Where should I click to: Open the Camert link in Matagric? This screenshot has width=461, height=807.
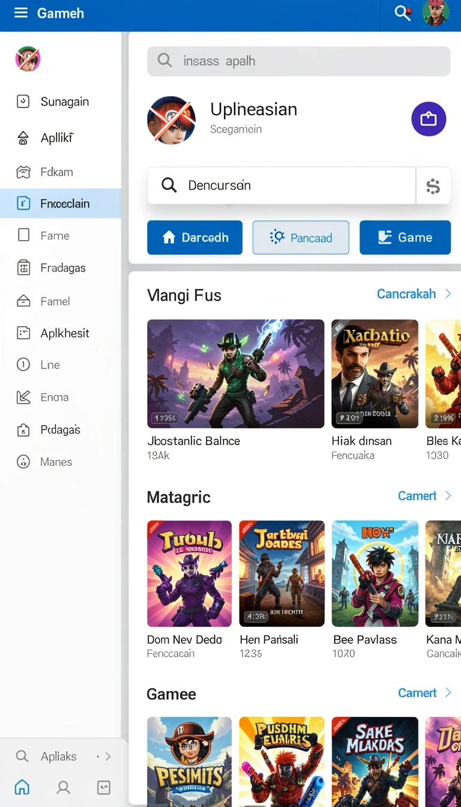coord(417,495)
